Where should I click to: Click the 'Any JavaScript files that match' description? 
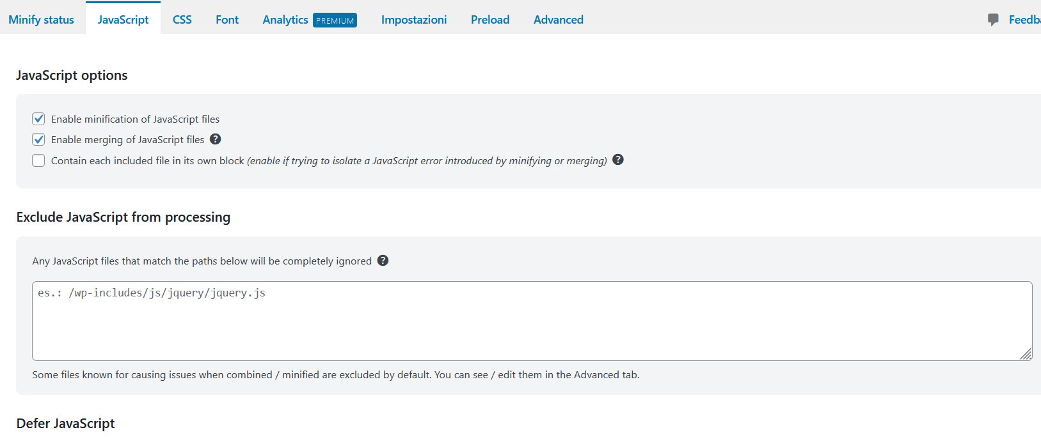(x=202, y=261)
